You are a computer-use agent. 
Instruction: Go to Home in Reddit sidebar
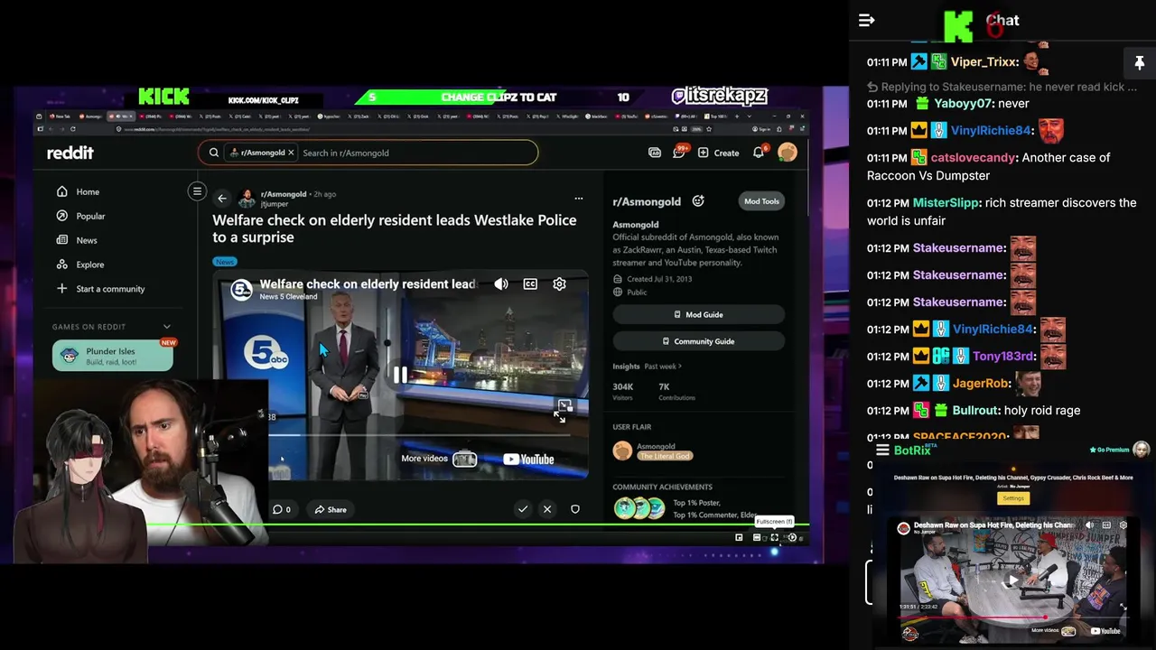pos(79,191)
